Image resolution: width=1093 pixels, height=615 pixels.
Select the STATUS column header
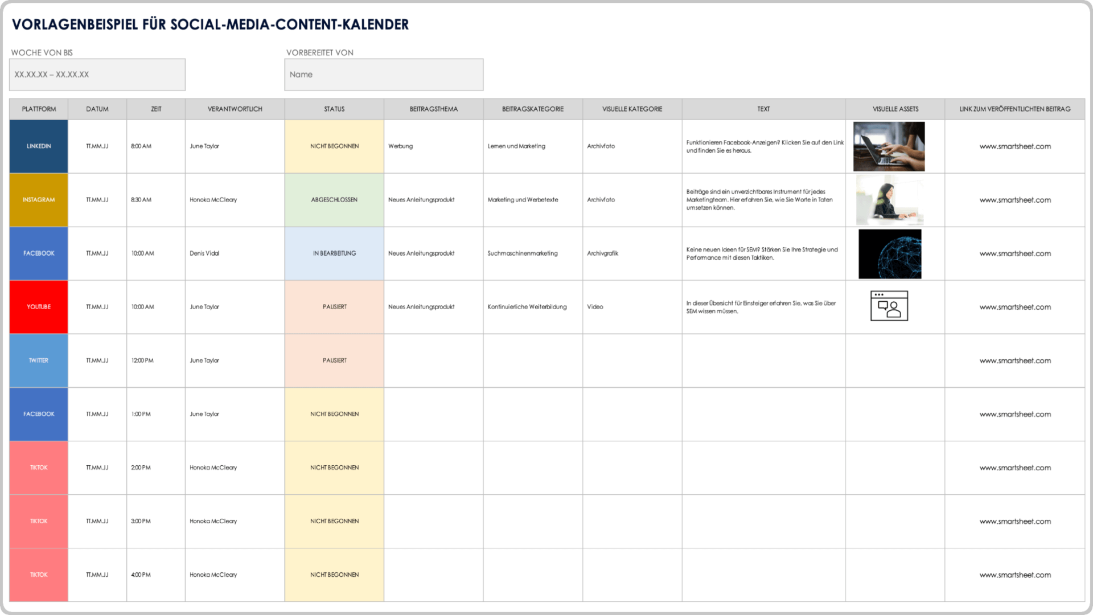point(334,109)
